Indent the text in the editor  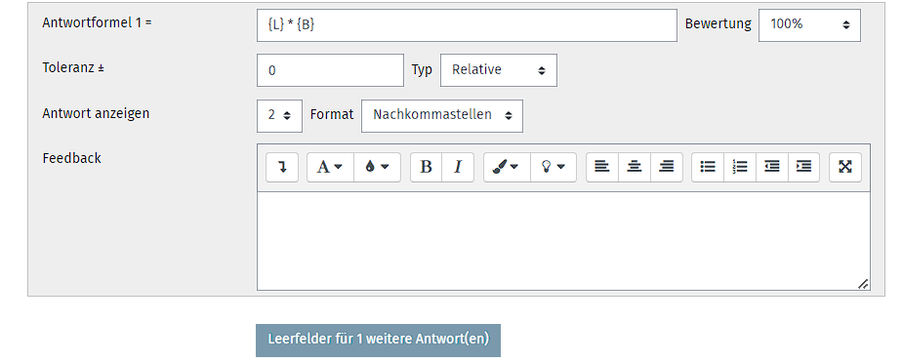803,167
